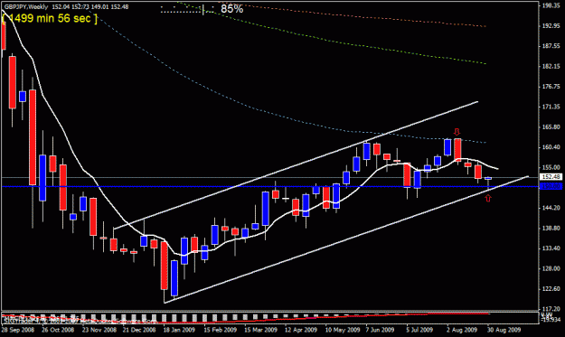Click the 18 Jan 2009 date label
The image size is (565, 337).
point(179,330)
